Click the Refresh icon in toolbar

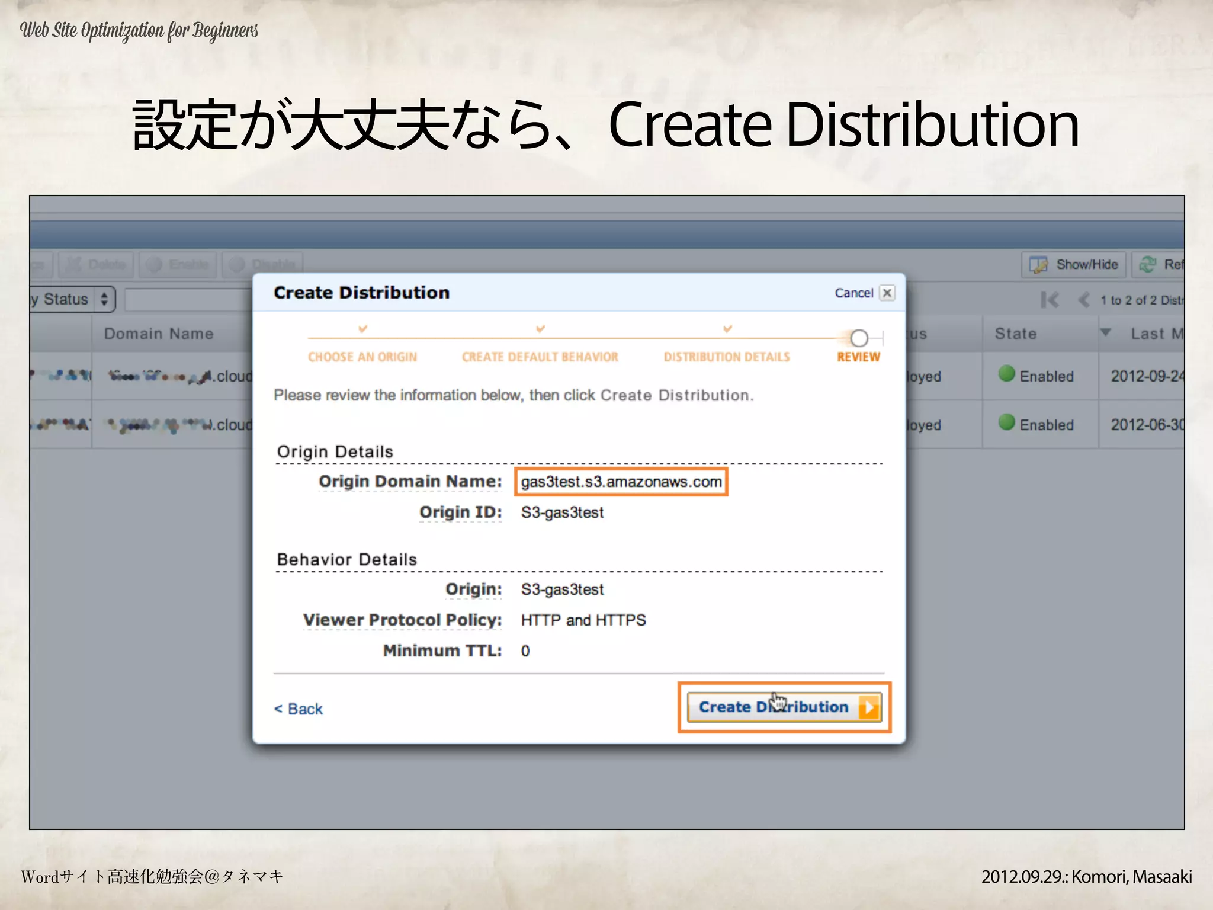click(1148, 264)
